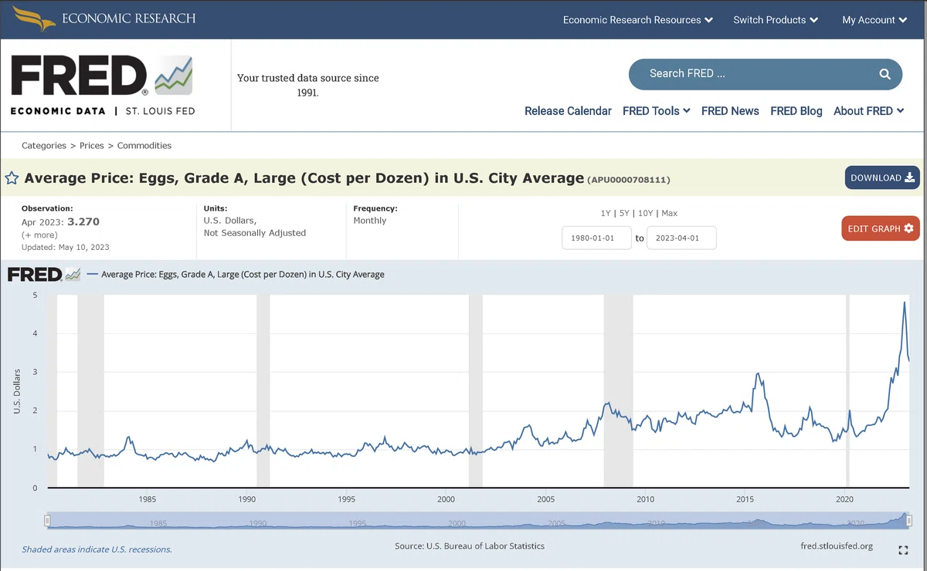
Task: Open the My Account dropdown
Action: coord(874,20)
